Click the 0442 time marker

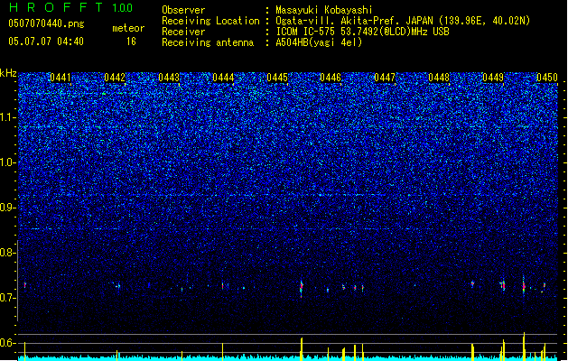(x=115, y=78)
